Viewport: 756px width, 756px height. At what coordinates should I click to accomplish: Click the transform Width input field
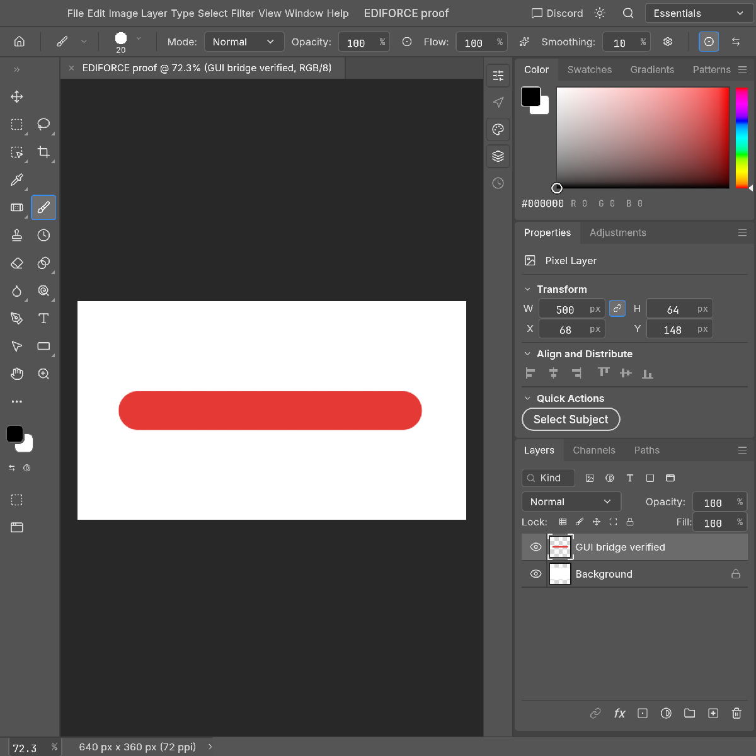571,309
